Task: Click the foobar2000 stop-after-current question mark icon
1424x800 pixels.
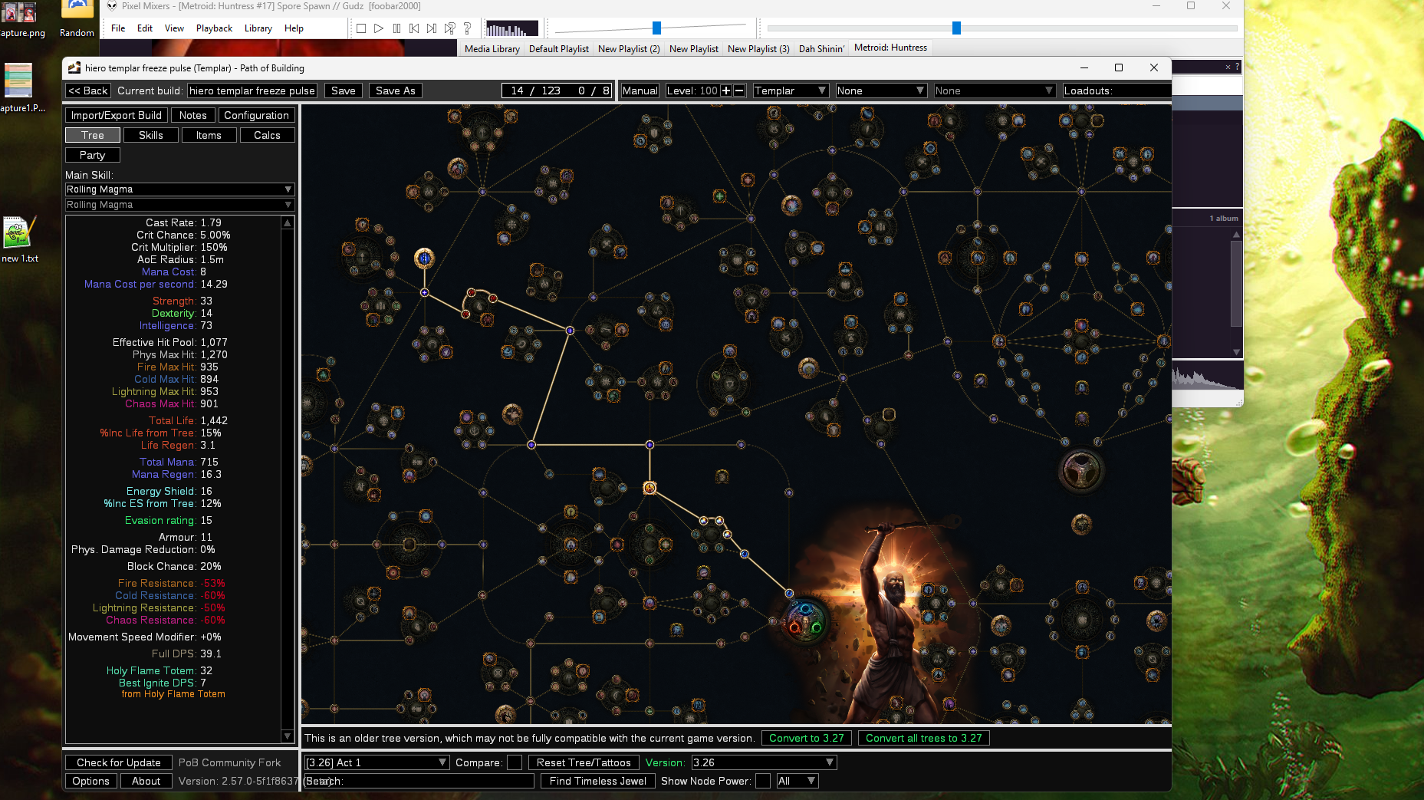Action: [x=467, y=28]
